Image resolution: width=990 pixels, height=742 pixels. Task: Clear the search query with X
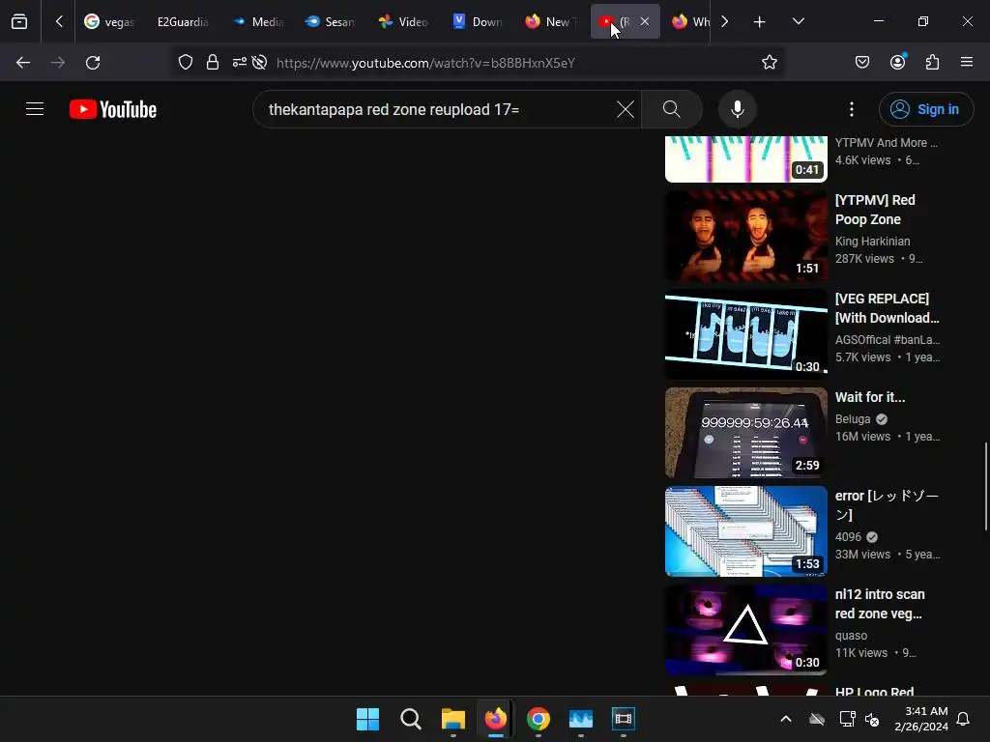[x=626, y=110]
